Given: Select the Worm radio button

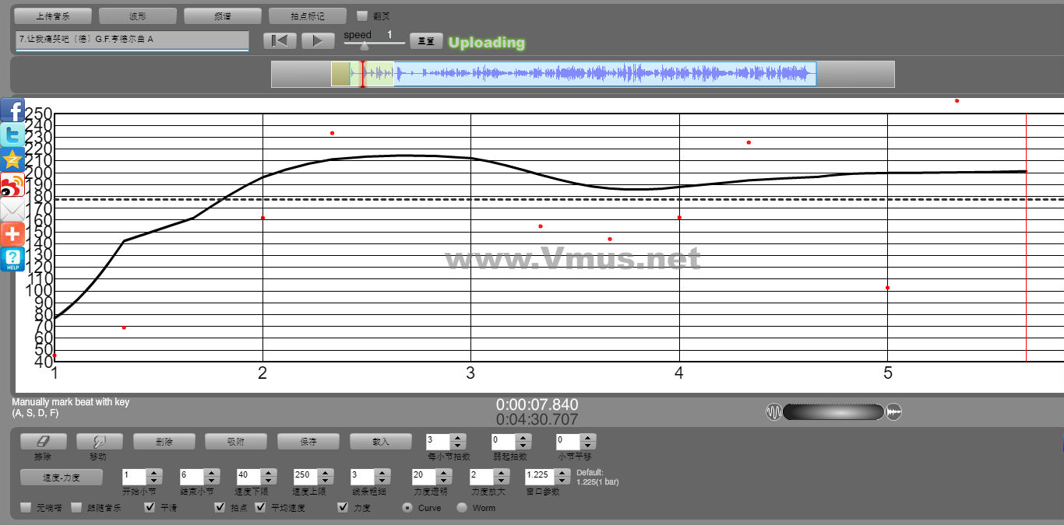Looking at the screenshot, I should point(462,508).
